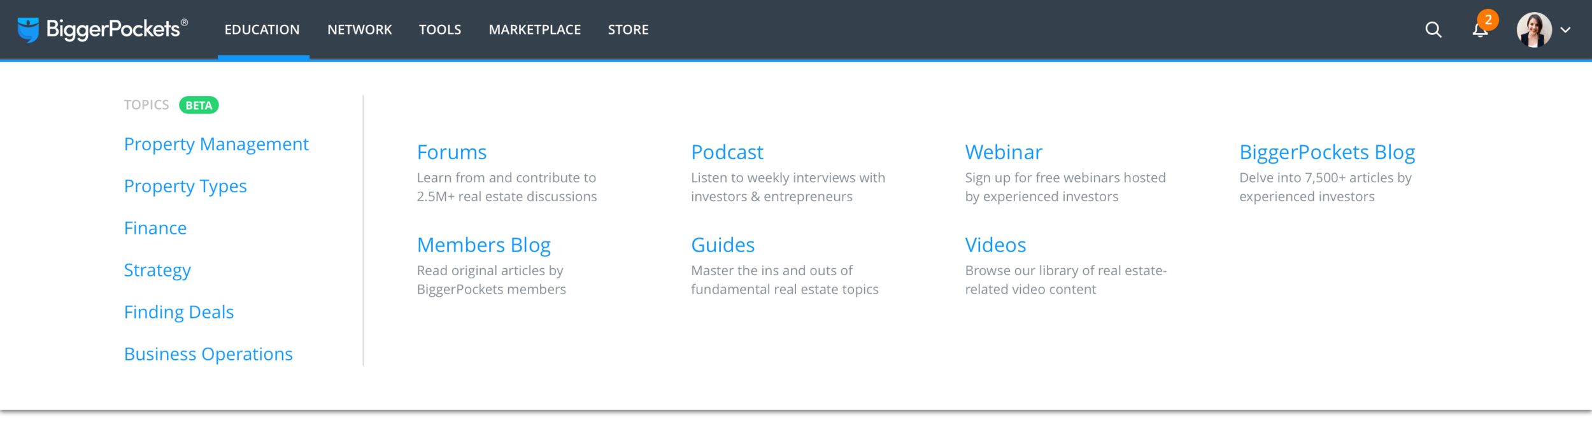This screenshot has height=442, width=1592.
Task: Open notifications bell icon
Action: (x=1481, y=29)
